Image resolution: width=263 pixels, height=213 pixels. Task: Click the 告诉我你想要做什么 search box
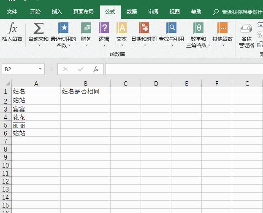(238, 12)
